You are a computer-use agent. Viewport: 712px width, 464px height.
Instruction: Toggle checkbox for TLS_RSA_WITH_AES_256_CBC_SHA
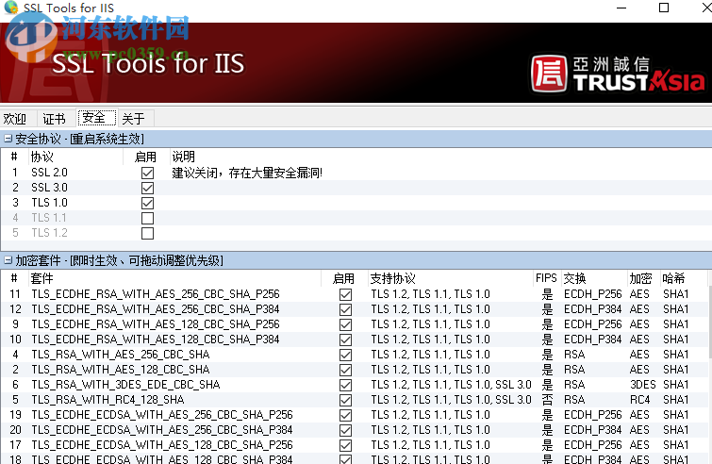[x=345, y=355]
